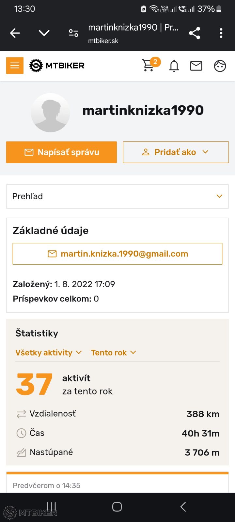The image size is (235, 522).
Task: Open the Prehľad section dropdown
Action: (117, 196)
